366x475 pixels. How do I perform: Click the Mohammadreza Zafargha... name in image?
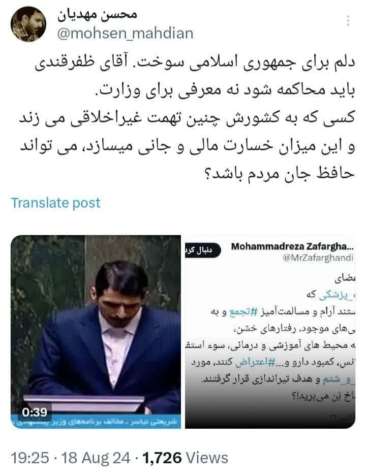pyautogui.click(x=292, y=246)
